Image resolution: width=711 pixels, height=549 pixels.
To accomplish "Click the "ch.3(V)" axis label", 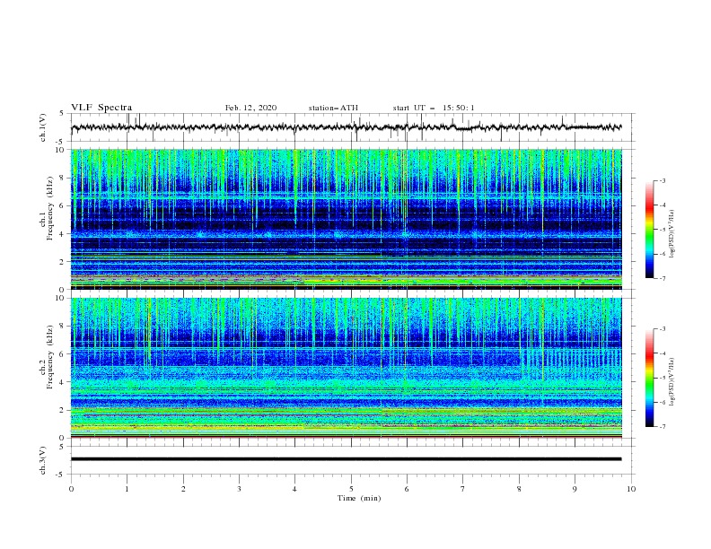I will [x=43, y=460].
